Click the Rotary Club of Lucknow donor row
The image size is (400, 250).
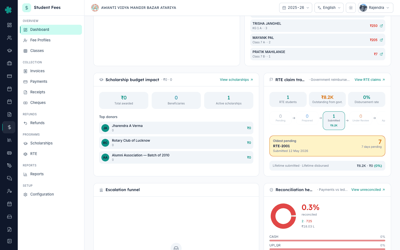[176, 143]
